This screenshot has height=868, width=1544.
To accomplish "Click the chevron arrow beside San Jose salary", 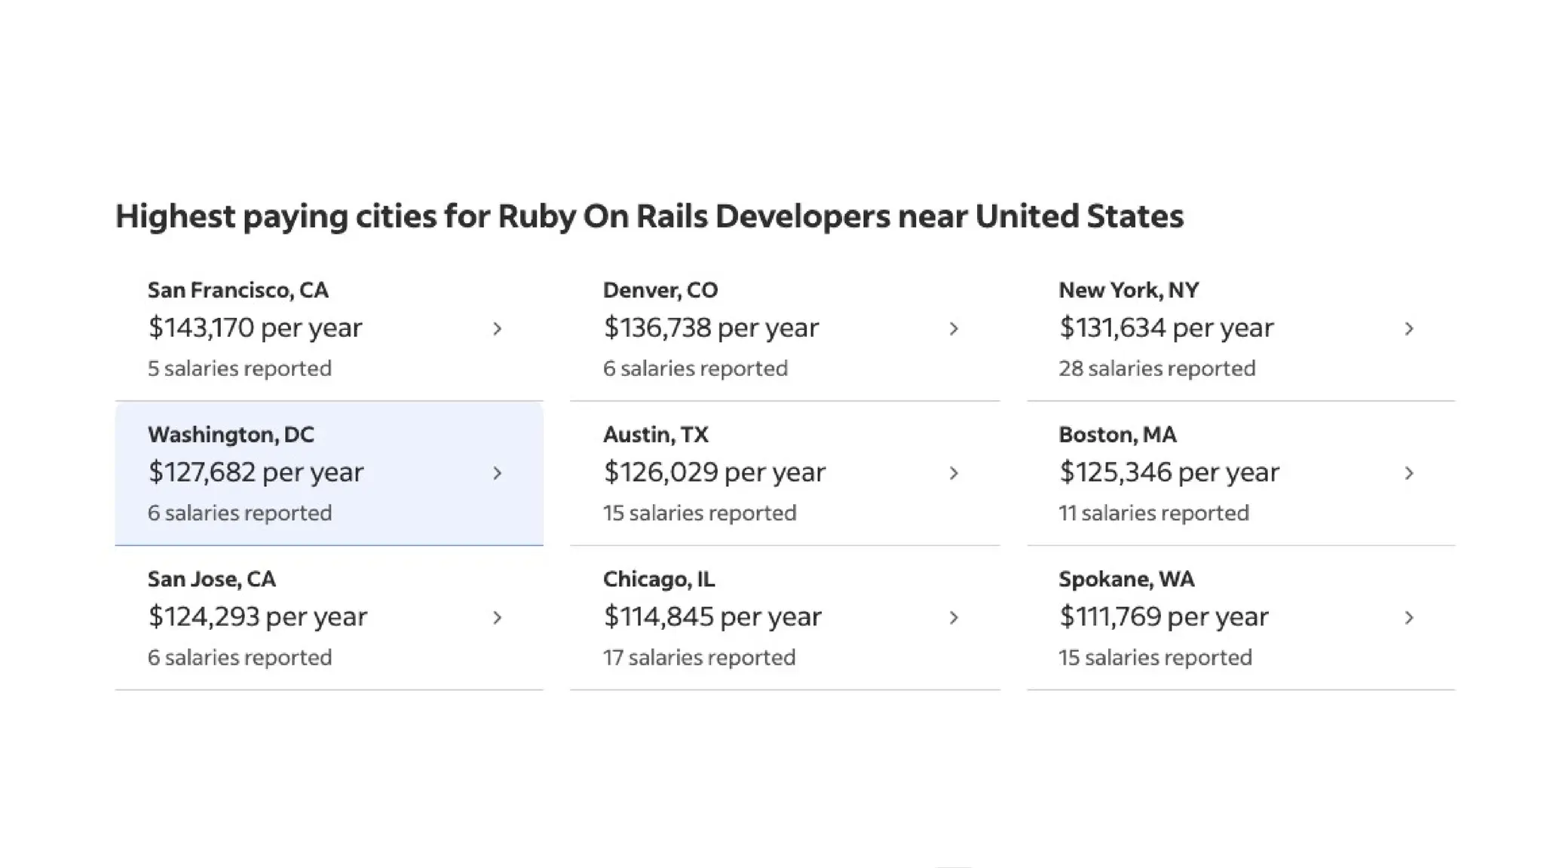I will (497, 618).
